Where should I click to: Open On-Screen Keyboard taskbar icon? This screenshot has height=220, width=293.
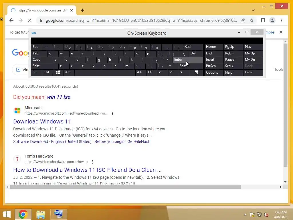[58, 214]
